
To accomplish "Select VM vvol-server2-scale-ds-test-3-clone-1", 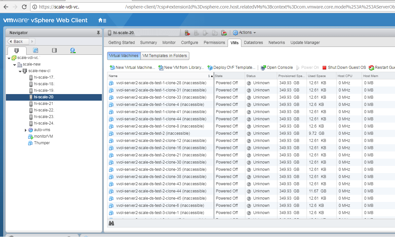I will (x=160, y=213).
